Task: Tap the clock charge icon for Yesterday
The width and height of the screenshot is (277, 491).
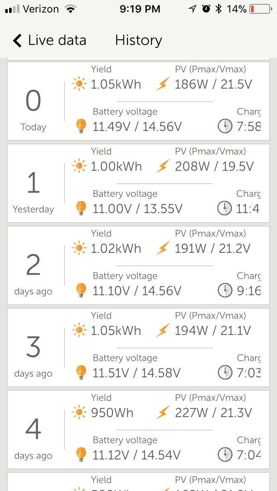Action: coord(225,209)
